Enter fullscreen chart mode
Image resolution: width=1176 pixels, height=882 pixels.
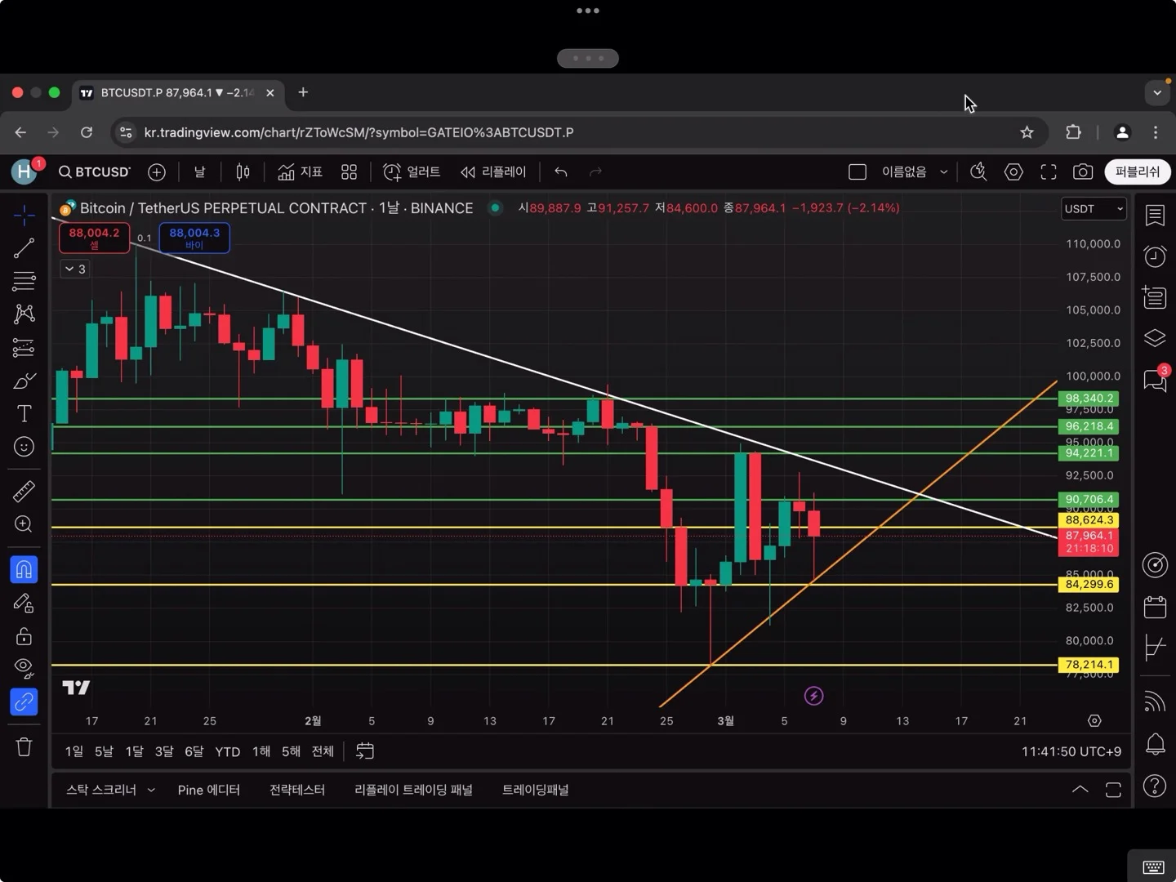click(1049, 171)
